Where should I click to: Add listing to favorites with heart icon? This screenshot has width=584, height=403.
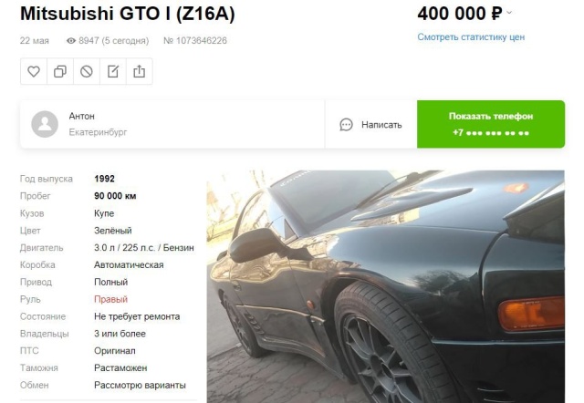pos(34,71)
